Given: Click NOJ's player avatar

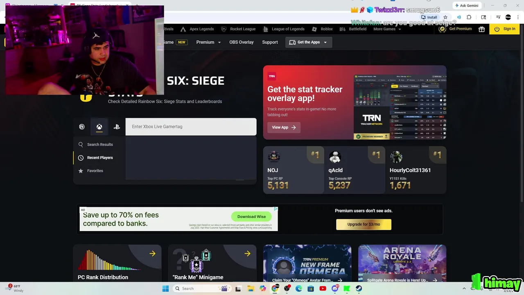Looking at the screenshot, I should click(273, 157).
